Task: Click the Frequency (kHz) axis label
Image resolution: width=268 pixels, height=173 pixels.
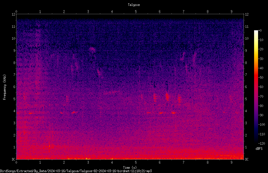Action: click(5, 87)
